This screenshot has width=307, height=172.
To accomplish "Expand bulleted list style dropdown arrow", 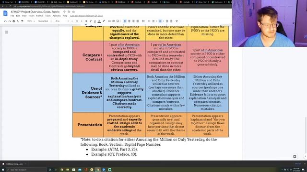I will click(156, 21).
